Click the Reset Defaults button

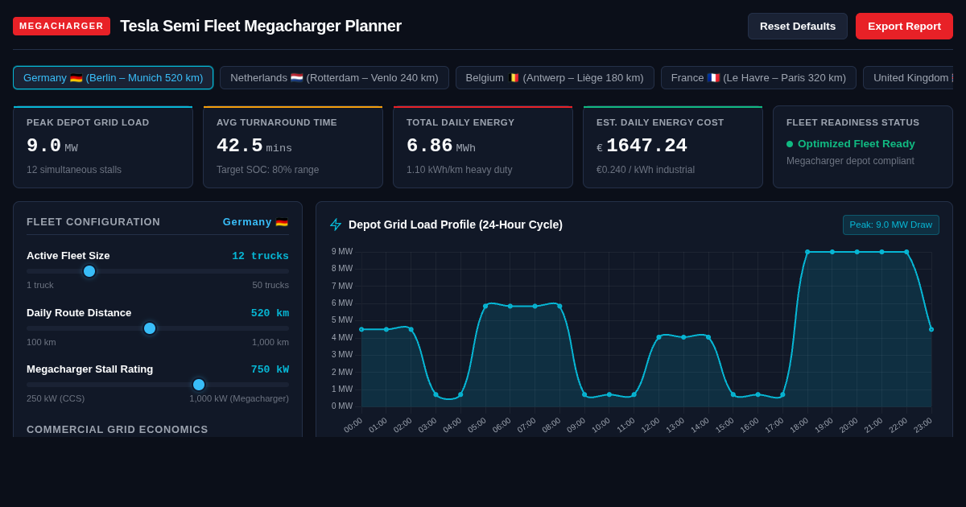pos(798,26)
